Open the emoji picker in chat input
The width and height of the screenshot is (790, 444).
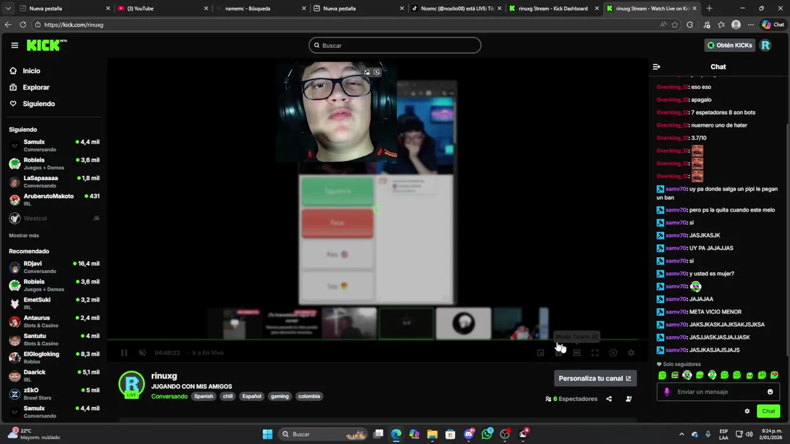point(770,392)
